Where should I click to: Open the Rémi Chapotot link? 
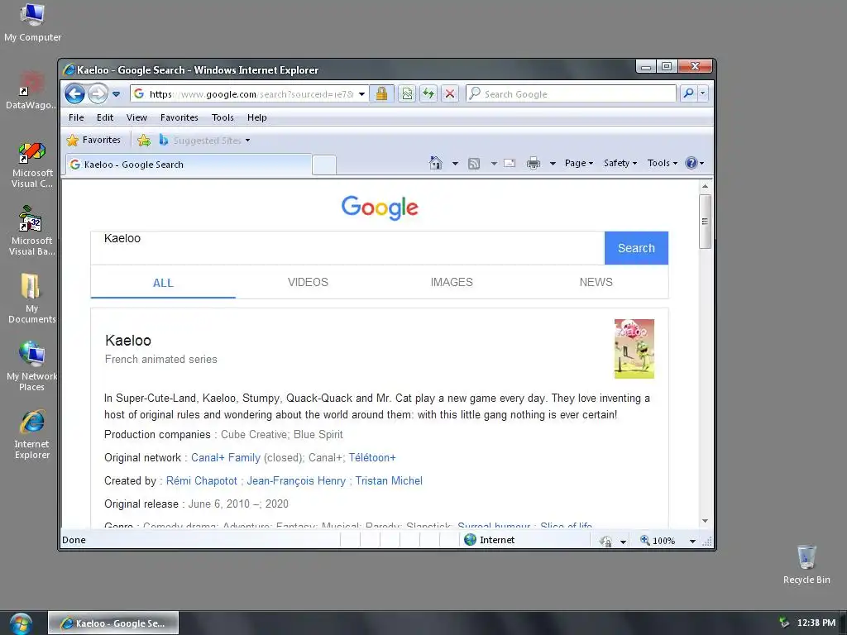click(x=202, y=480)
